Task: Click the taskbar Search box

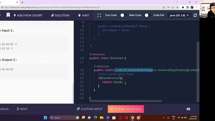Action: tap(64, 118)
